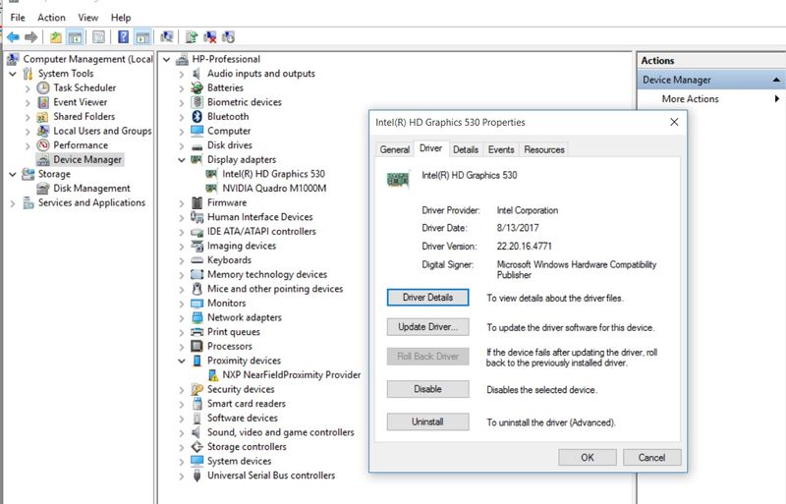Open Help via the blue question mark icon

tap(124, 37)
